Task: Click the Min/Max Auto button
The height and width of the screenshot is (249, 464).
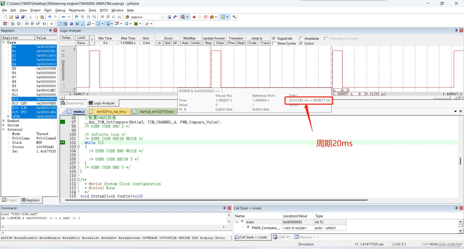Action: coord(185,43)
